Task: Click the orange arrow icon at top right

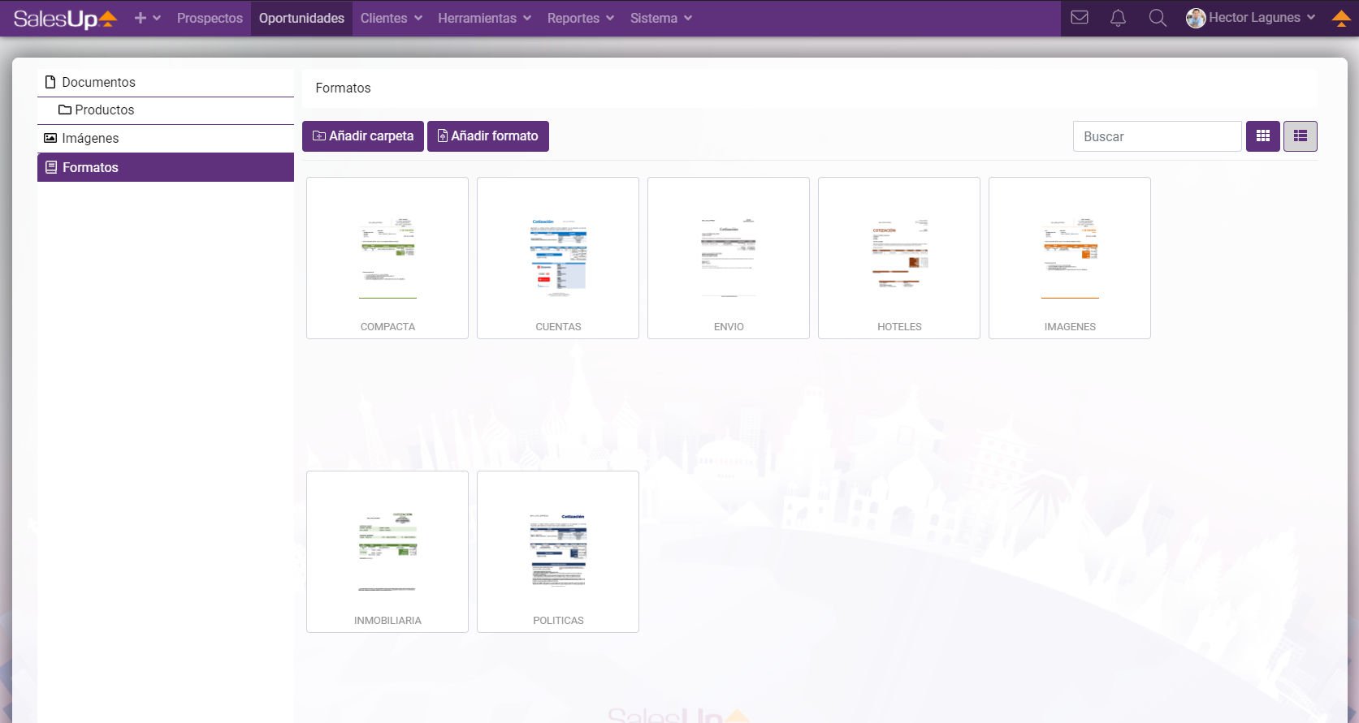Action: (1341, 18)
